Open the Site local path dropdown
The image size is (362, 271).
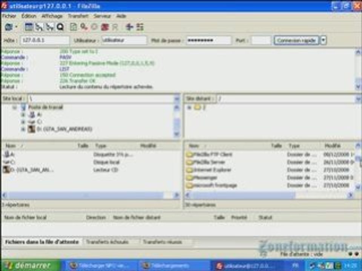pos(176,99)
